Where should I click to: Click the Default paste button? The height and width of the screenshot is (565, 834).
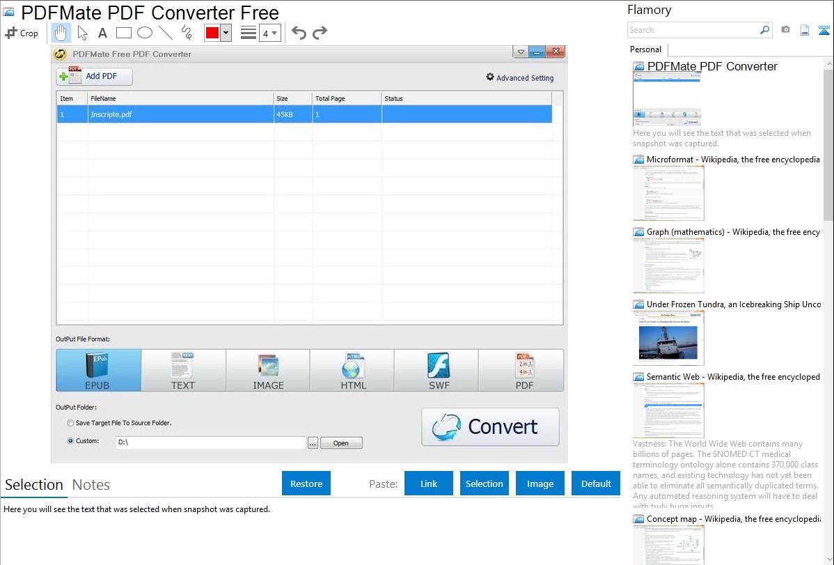click(x=596, y=483)
